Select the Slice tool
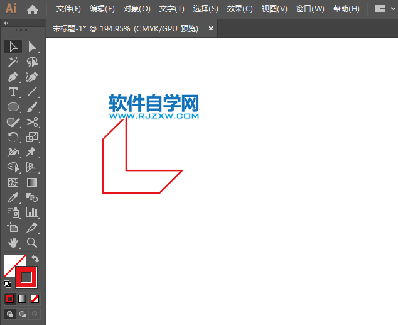Screen dimensions: 398x325 32,228
